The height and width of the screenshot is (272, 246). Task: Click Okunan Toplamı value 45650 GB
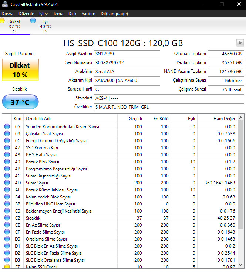tap(226, 54)
